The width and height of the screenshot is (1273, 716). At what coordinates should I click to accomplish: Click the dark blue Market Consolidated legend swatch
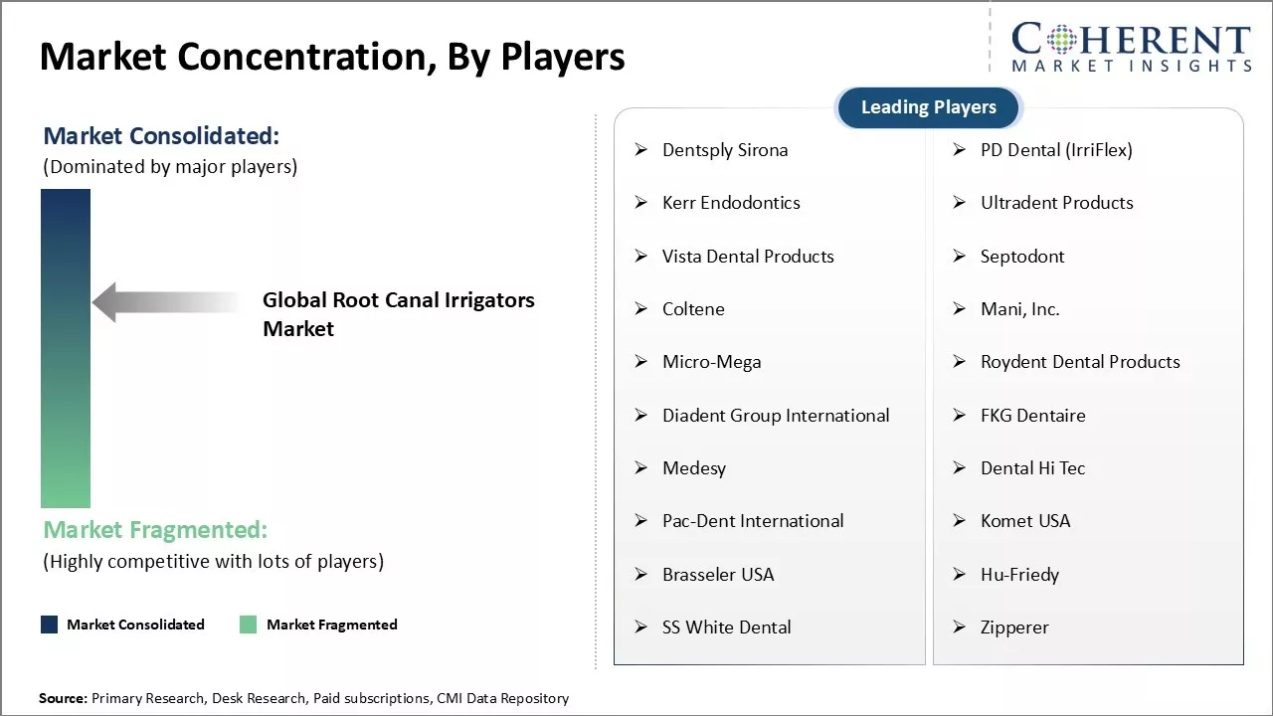(x=50, y=625)
